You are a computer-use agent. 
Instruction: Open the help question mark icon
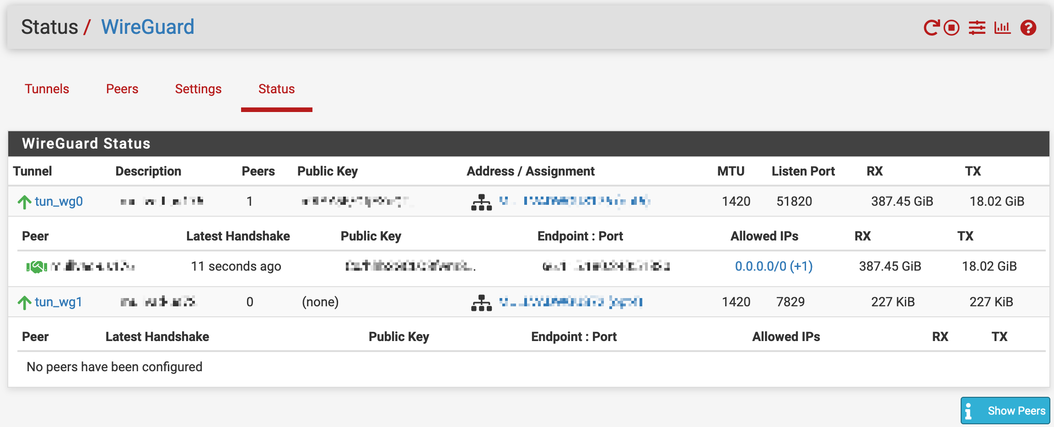pos(1028,28)
